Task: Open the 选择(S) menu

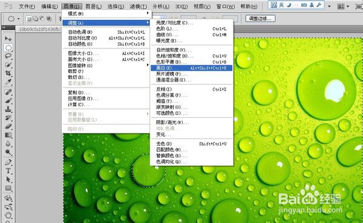Action: point(116,7)
